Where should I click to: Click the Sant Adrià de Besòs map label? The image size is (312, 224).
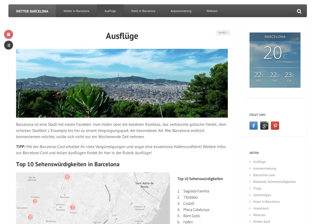[144, 185]
